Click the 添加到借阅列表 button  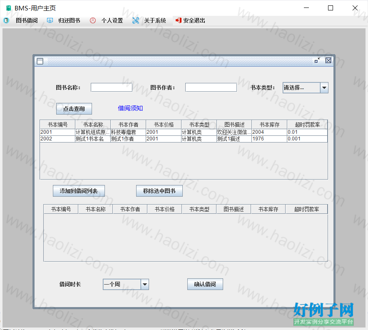pyautogui.click(x=79, y=191)
